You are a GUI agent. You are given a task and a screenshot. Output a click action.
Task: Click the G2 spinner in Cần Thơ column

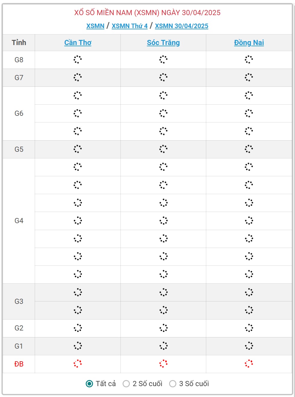coord(78,328)
